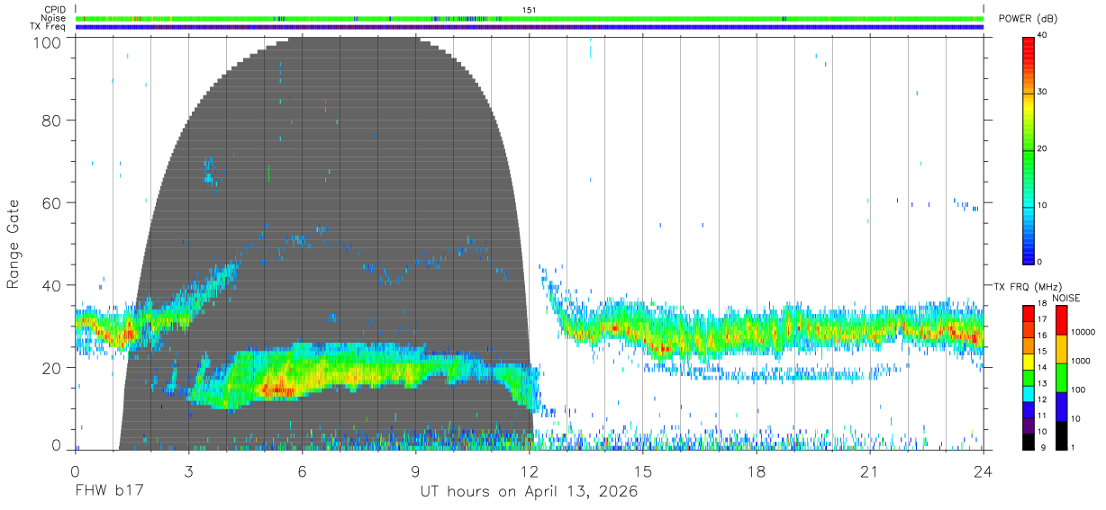
Task: Click the CPID label
Action: coord(54,10)
